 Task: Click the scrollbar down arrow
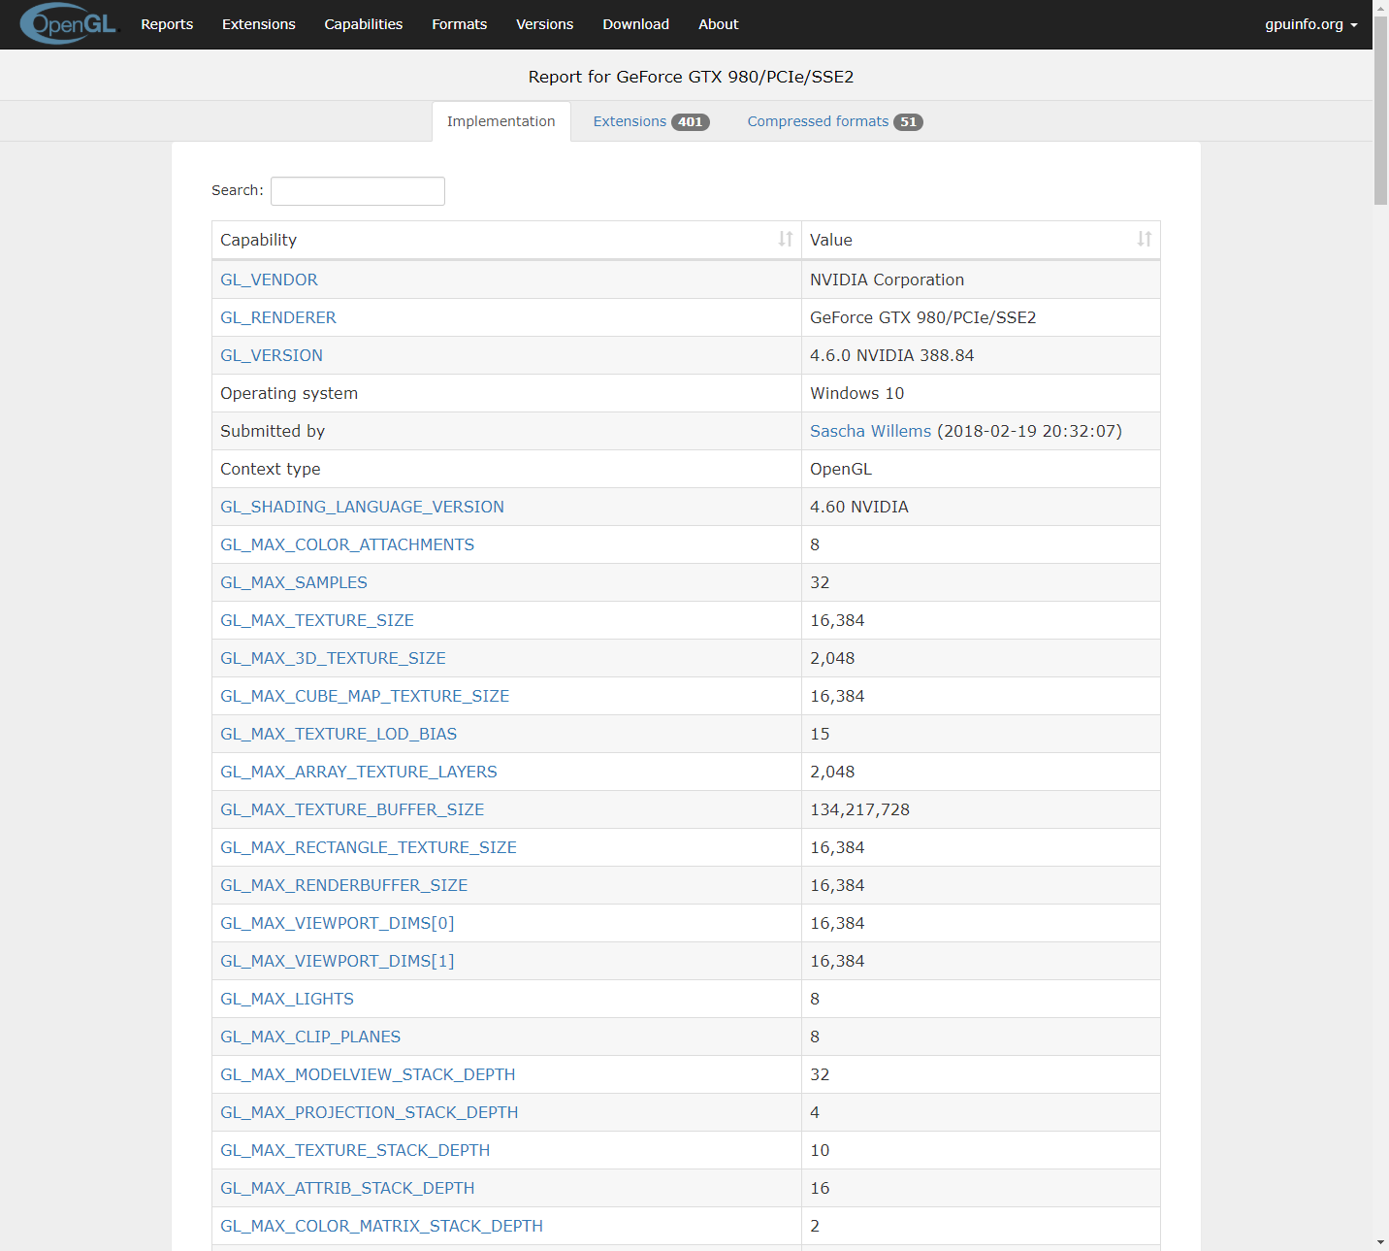coord(1380,1242)
